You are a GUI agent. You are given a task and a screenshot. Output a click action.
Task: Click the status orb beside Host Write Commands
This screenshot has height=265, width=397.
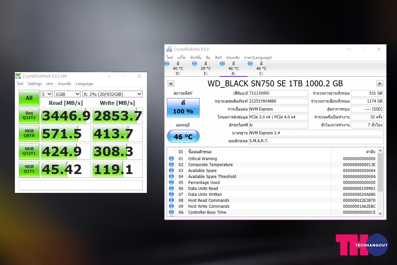tap(171, 206)
